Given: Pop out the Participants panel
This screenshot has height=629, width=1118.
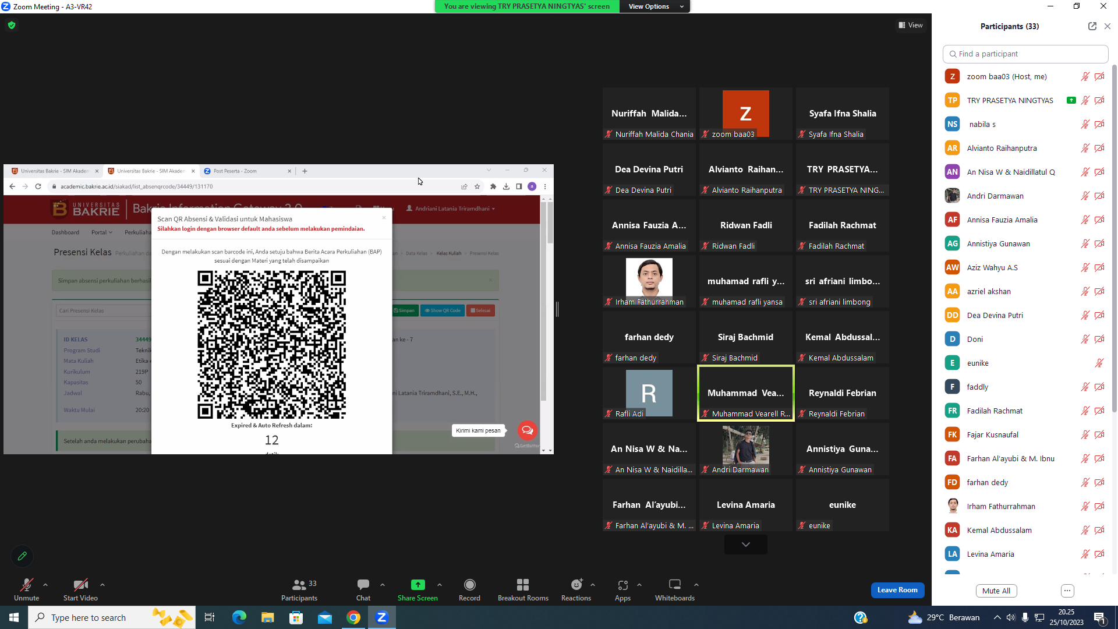Looking at the screenshot, I should tap(1092, 26).
